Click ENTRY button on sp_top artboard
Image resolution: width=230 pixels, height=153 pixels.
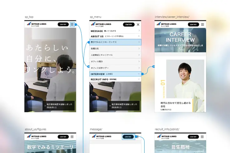point(63,25)
